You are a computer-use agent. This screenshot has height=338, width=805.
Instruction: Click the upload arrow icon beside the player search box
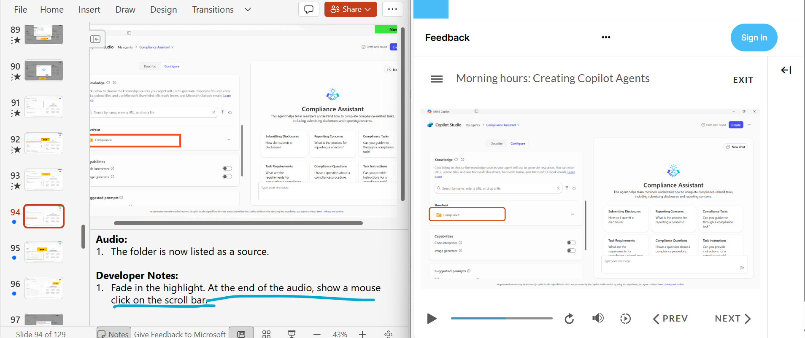click(567, 188)
